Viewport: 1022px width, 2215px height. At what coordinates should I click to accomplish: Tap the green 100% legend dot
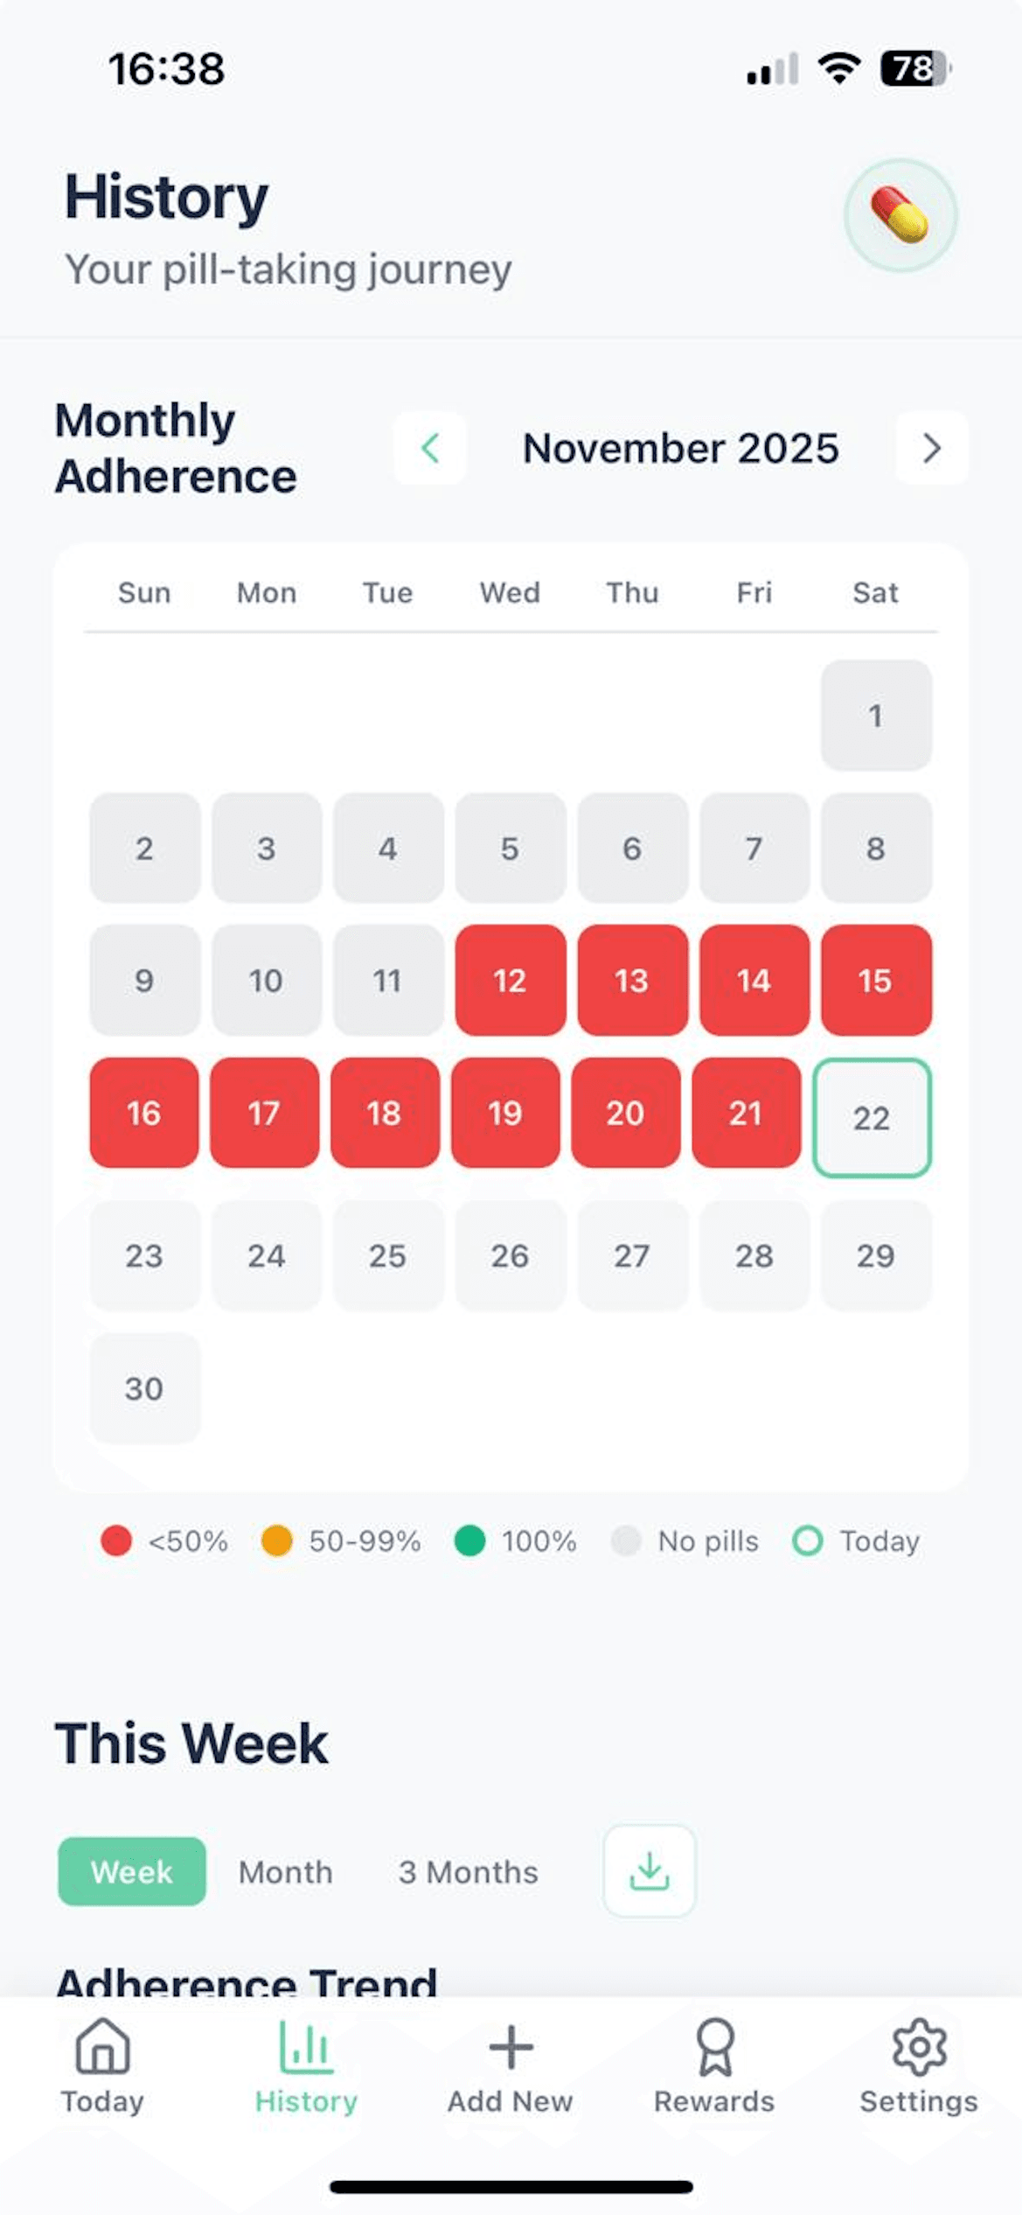click(x=469, y=1541)
